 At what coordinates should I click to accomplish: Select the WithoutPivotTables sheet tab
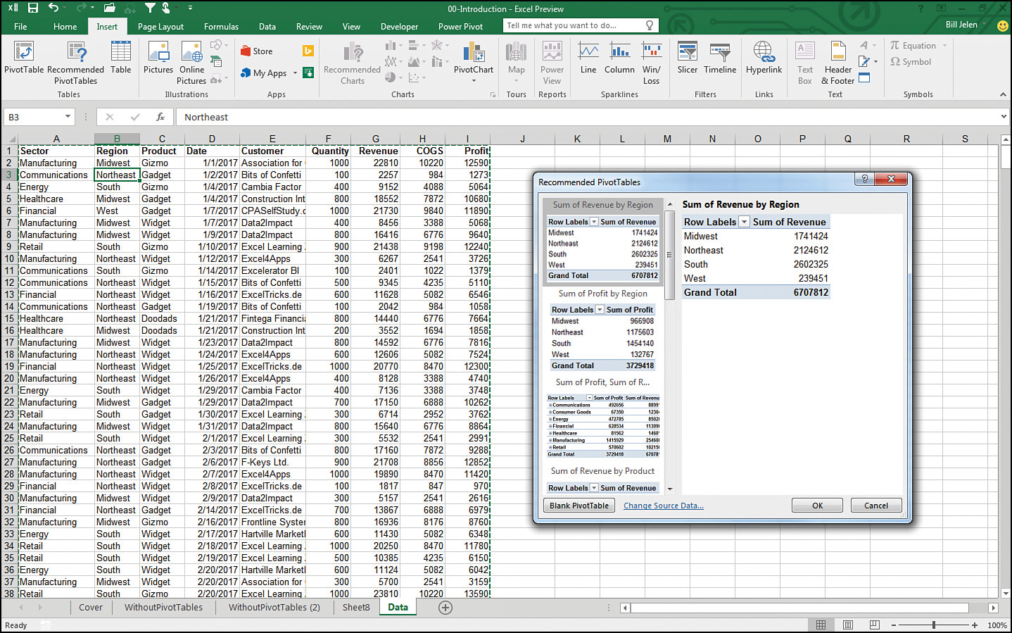pos(163,607)
